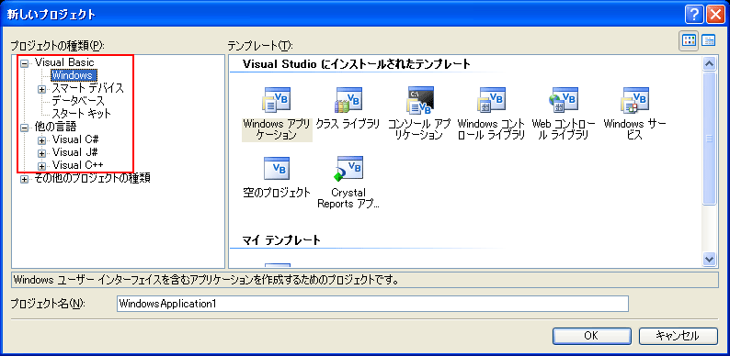Image resolution: width=730 pixels, height=356 pixels.
Task: Click the template list scrollbar thumb
Action: pos(710,138)
